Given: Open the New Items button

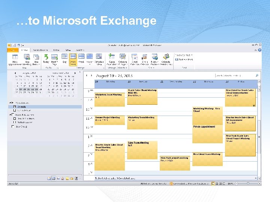Looking at the screenshot, I should [36, 60].
